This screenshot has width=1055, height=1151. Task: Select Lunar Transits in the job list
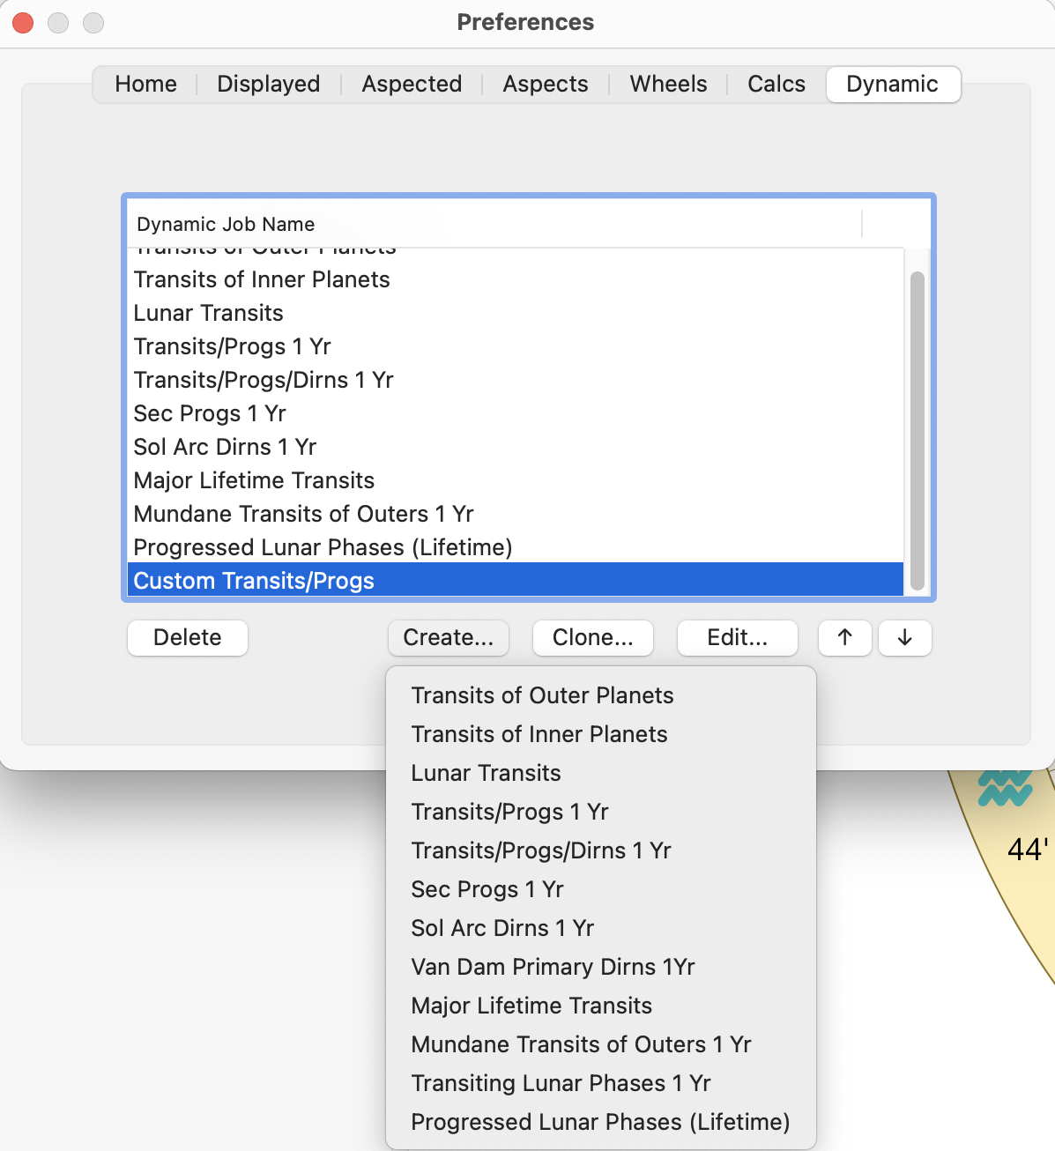(x=208, y=313)
